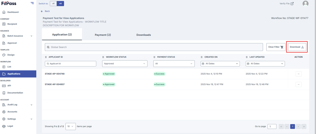Click the Audit Log search-document icon

[x=4, y=105]
